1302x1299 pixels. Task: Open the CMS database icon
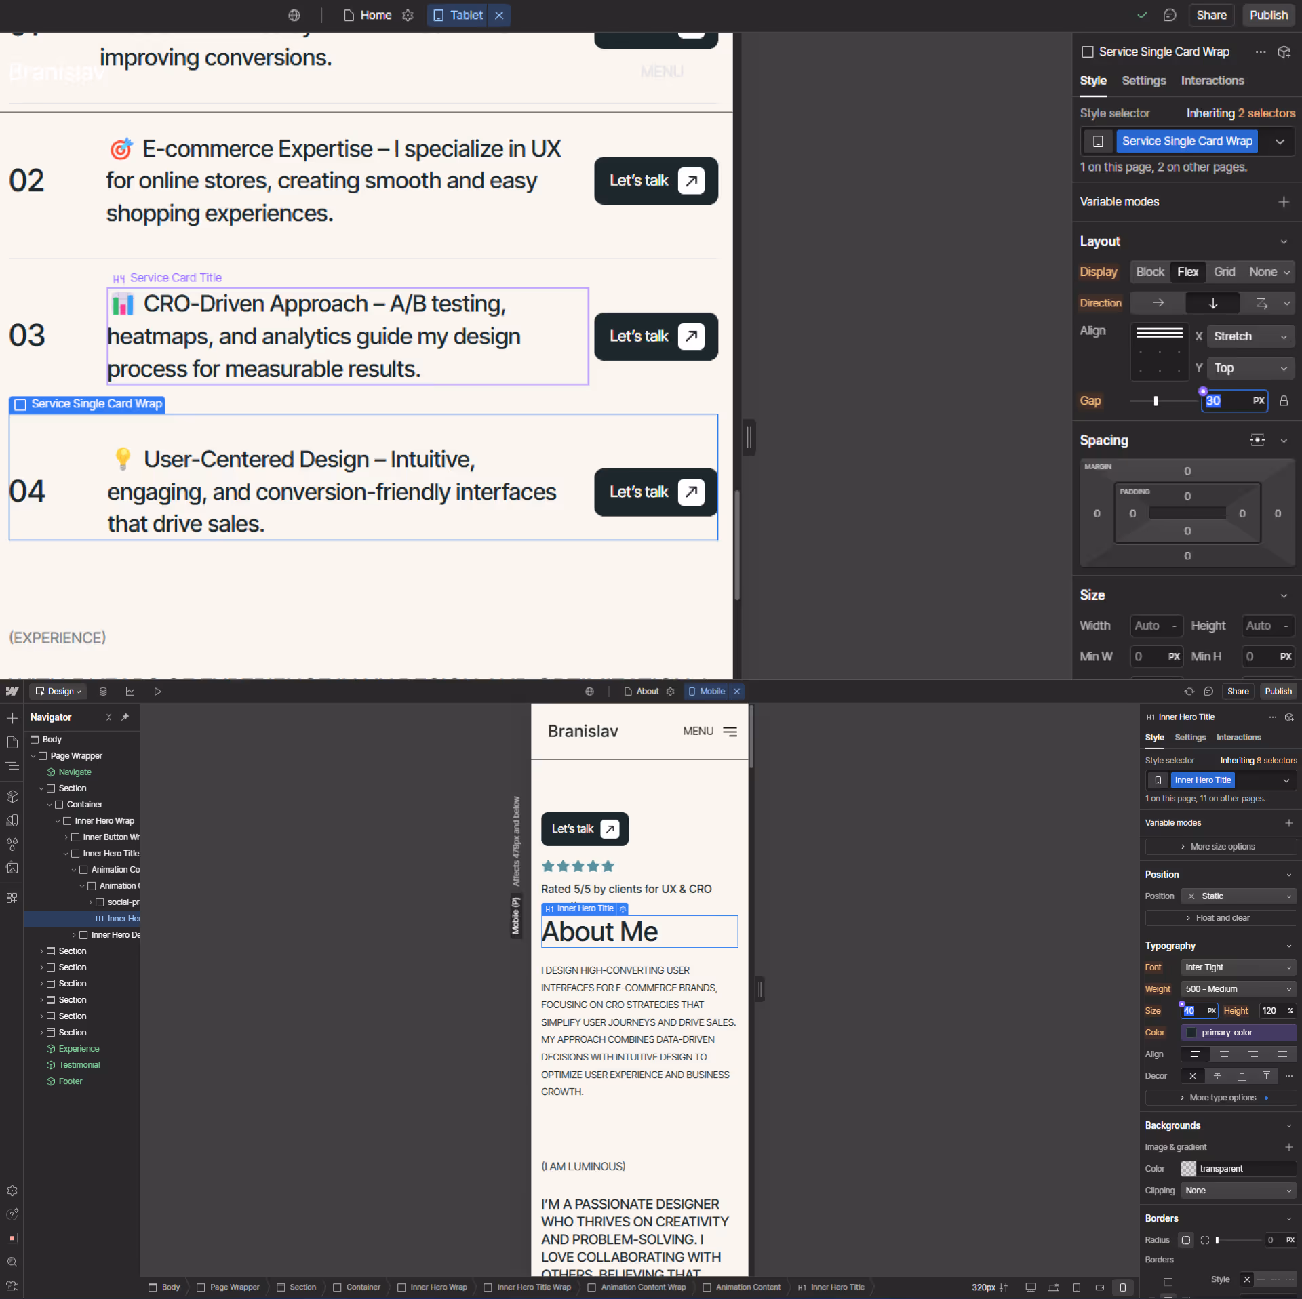(x=103, y=692)
